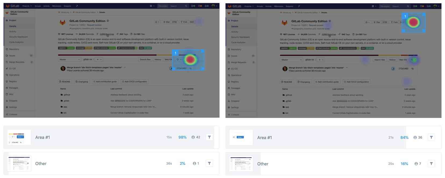Click Star button in left screenshot
This screenshot has width=445, height=178.
[167, 22]
